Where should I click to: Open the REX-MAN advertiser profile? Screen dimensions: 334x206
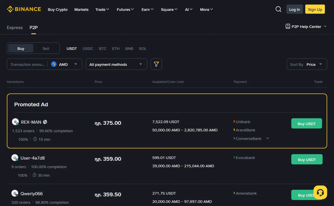click(x=31, y=122)
